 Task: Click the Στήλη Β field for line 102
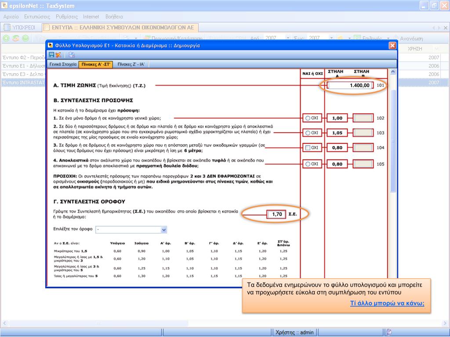tap(363, 118)
